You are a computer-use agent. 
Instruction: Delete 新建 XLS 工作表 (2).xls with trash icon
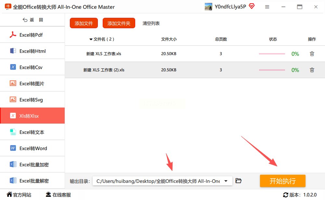coord(312,70)
